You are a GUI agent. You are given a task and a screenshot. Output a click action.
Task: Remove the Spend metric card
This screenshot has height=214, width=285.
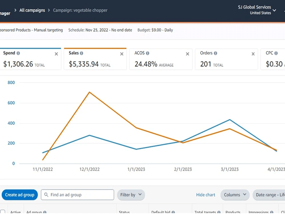(56, 54)
